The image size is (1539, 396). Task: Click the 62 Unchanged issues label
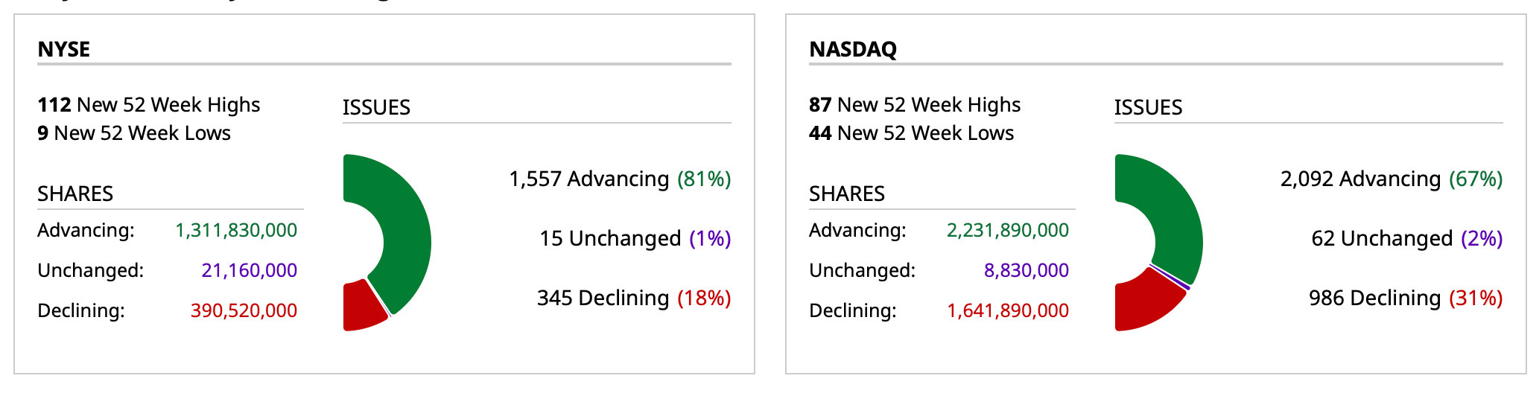tap(1406, 239)
